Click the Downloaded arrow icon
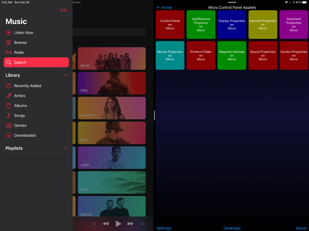Image resolution: width=309 pixels, height=231 pixels. [8, 135]
